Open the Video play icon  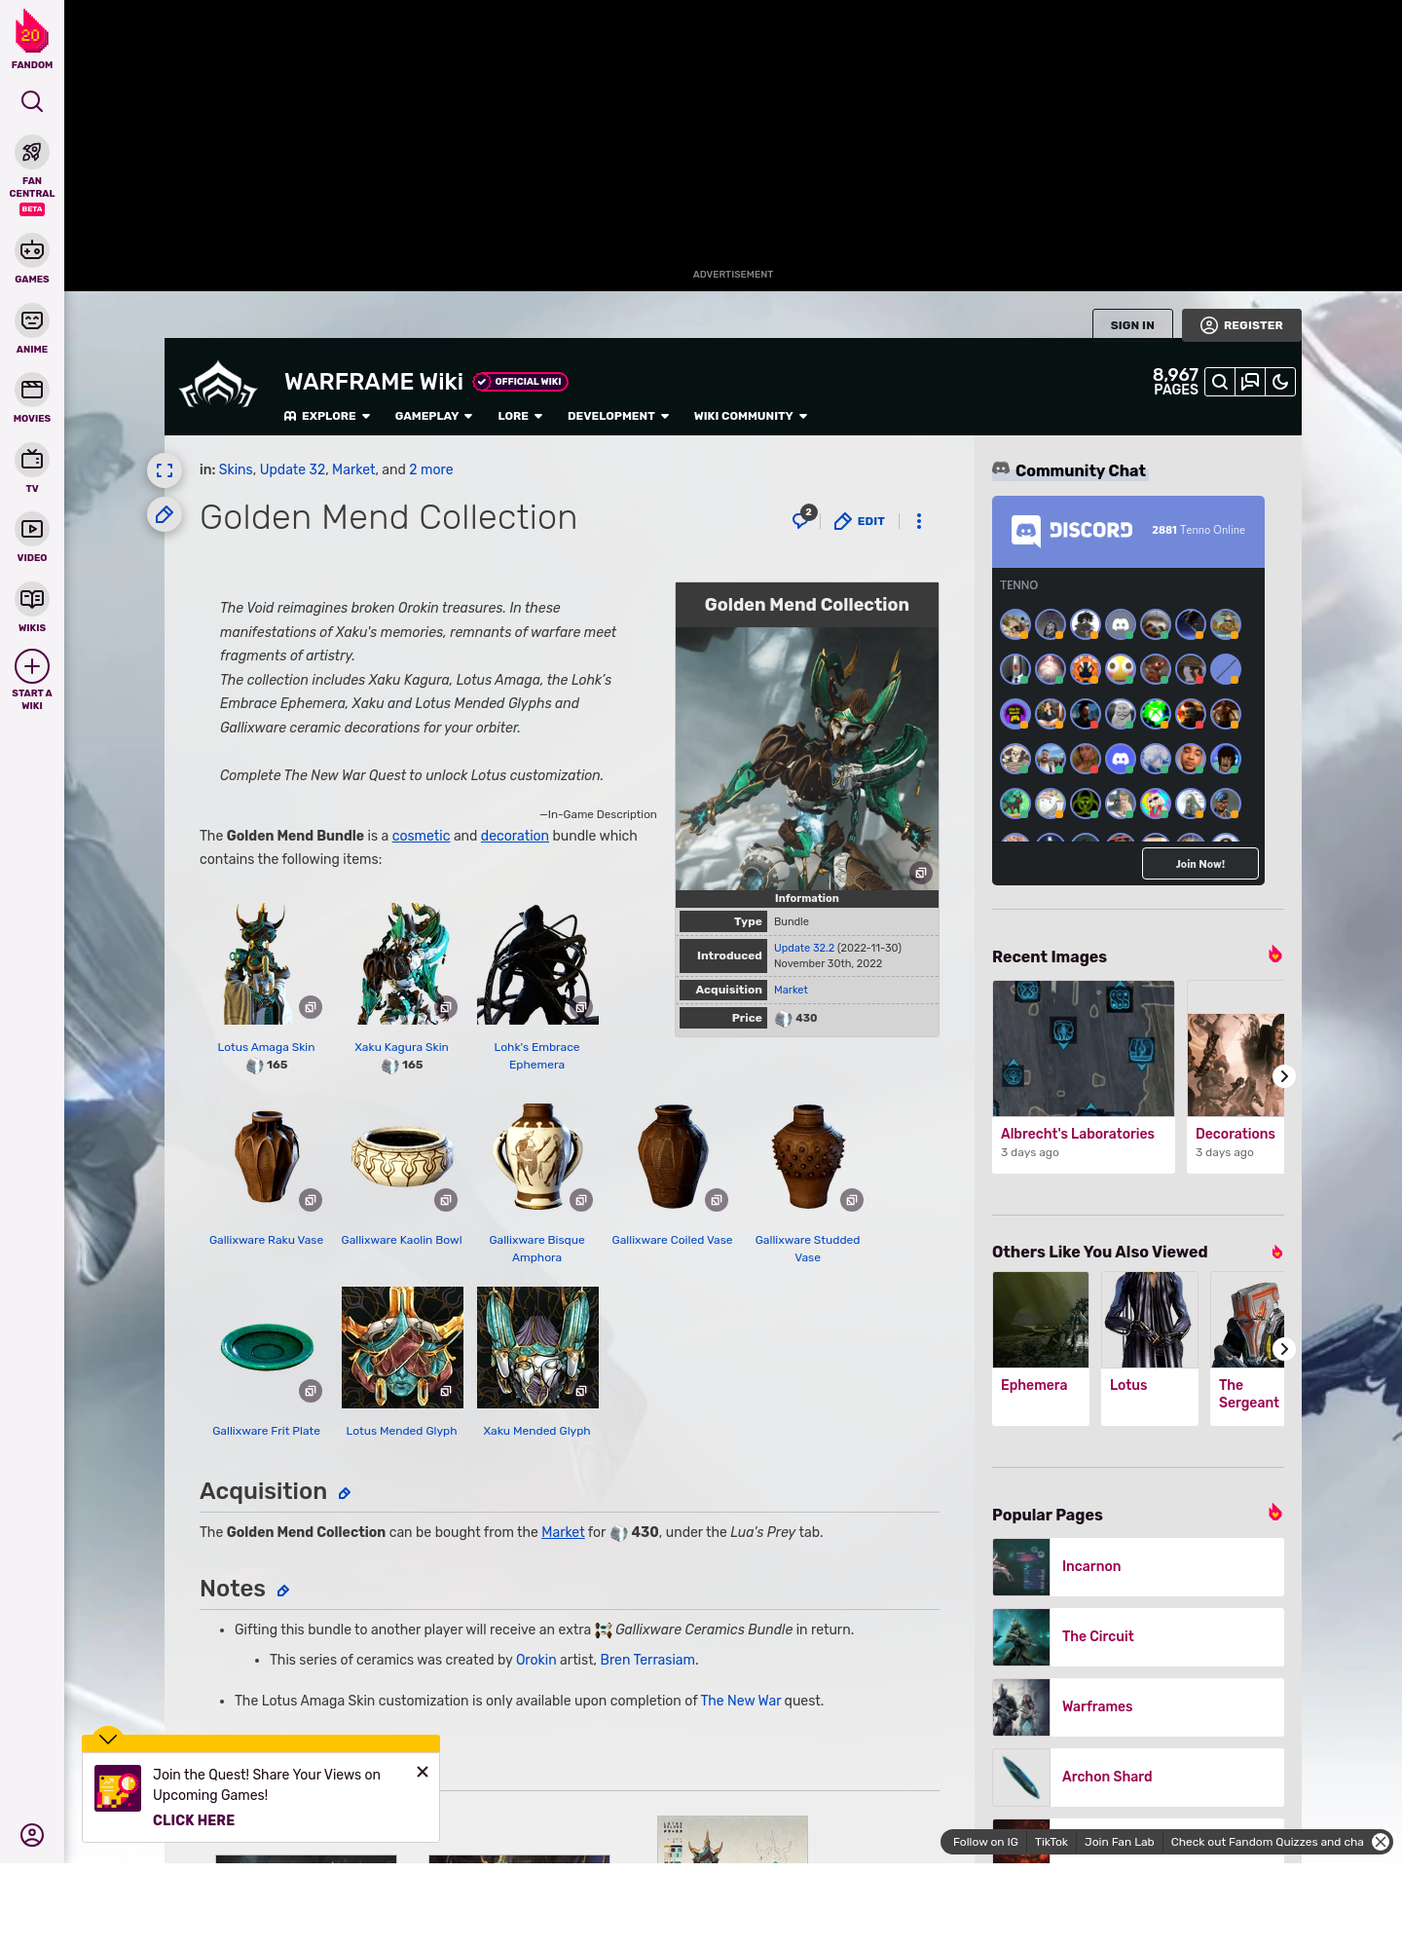tap(32, 529)
